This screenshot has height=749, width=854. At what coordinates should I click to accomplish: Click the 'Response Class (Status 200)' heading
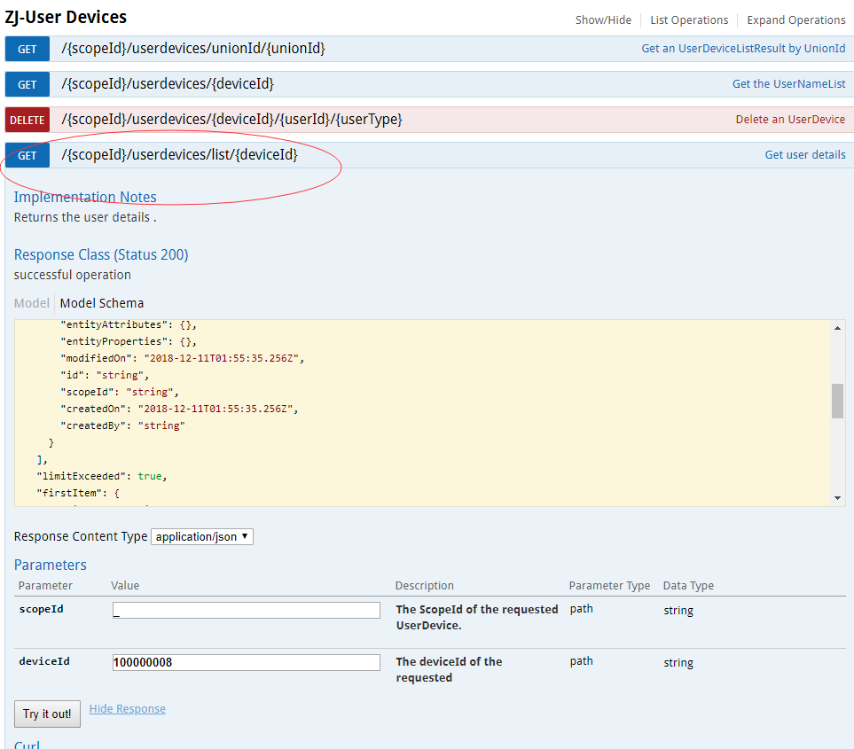click(101, 254)
